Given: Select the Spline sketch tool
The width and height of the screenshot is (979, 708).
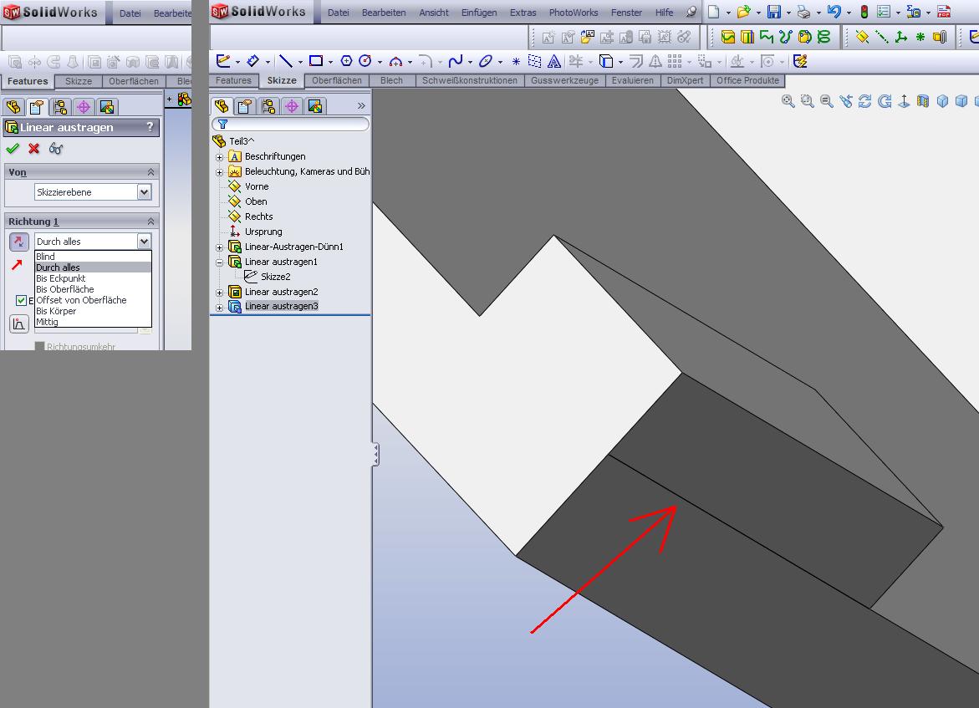Looking at the screenshot, I should pyautogui.click(x=455, y=61).
